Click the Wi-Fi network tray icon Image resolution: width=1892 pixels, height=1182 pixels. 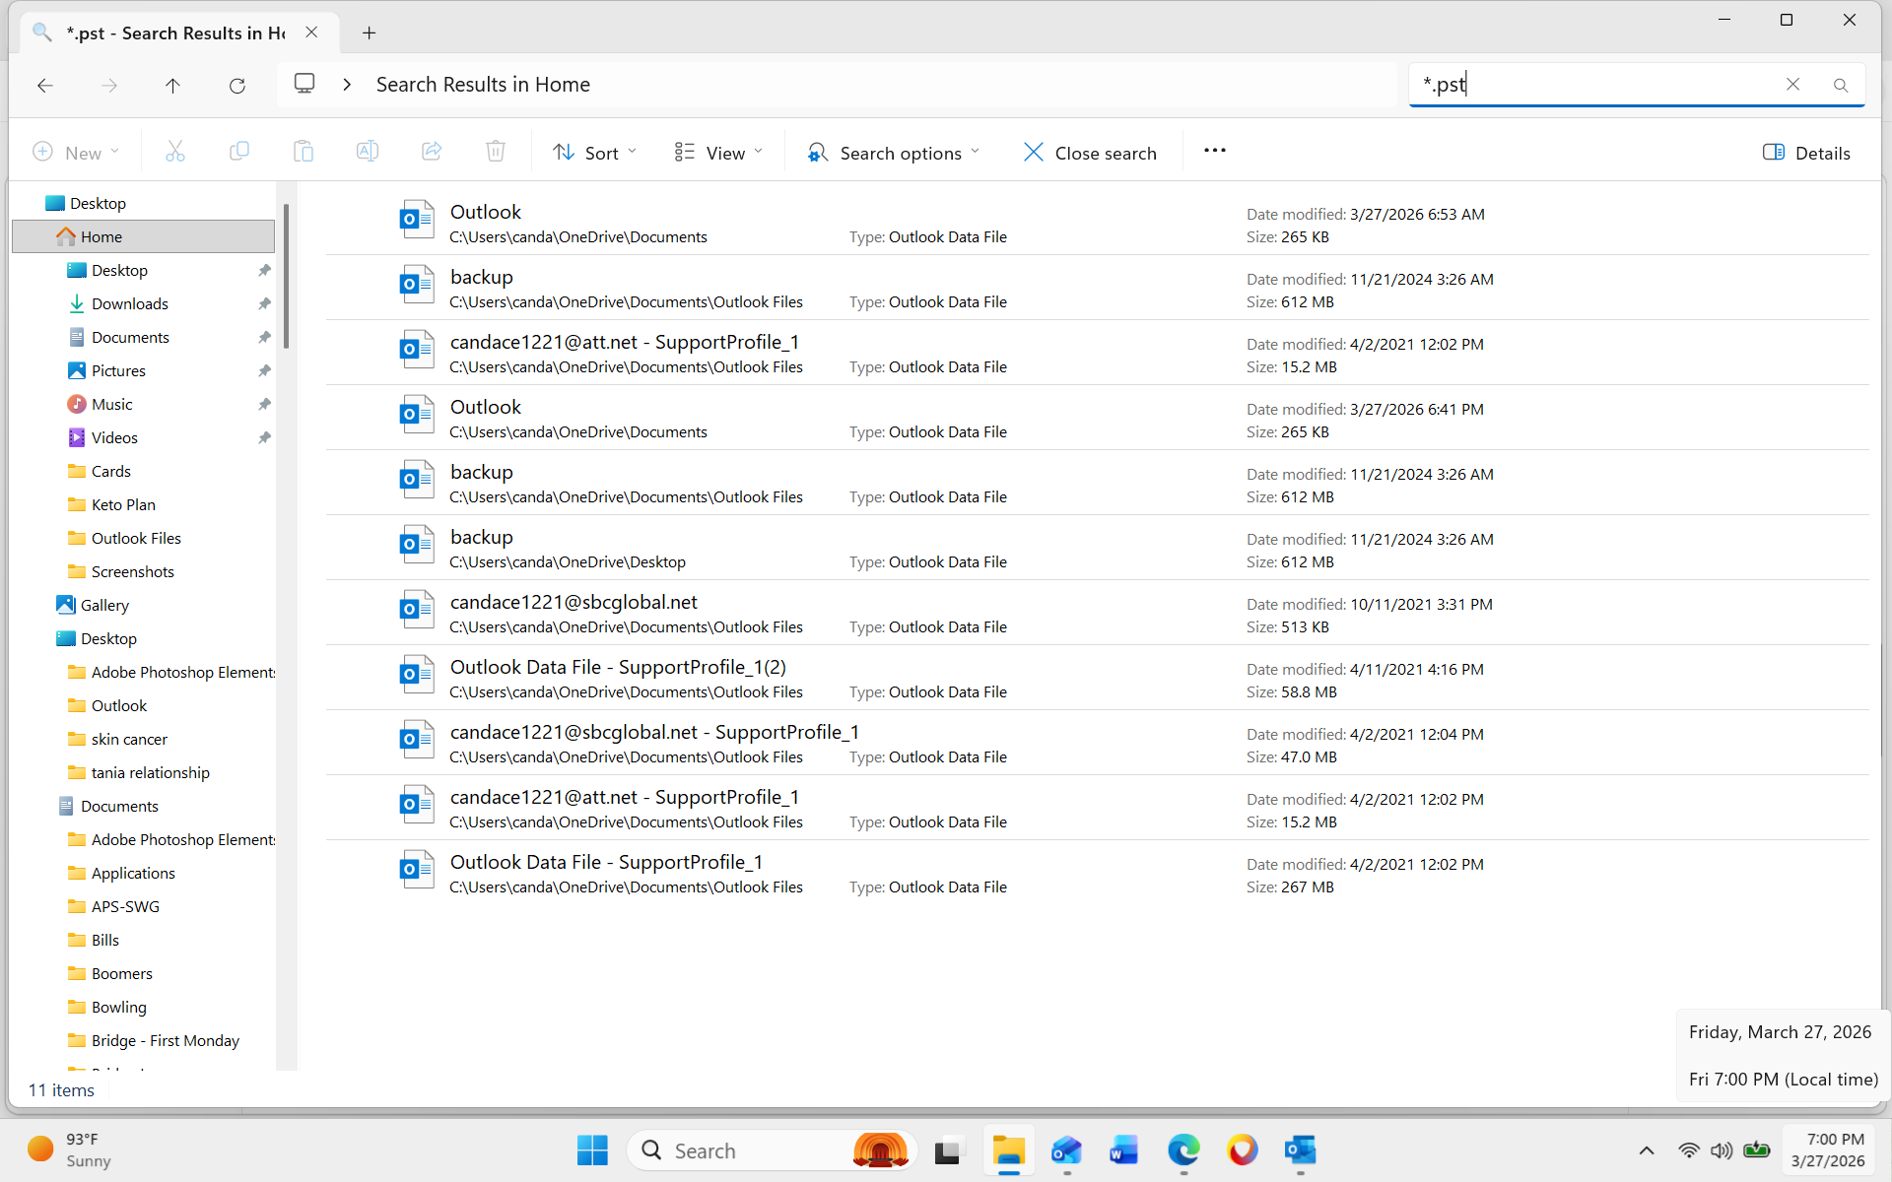[1689, 1150]
